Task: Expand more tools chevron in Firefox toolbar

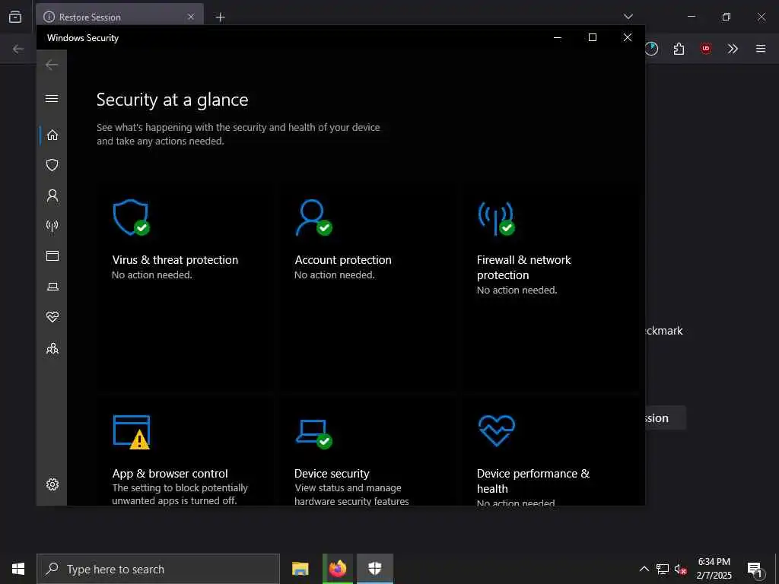Action: click(x=733, y=49)
